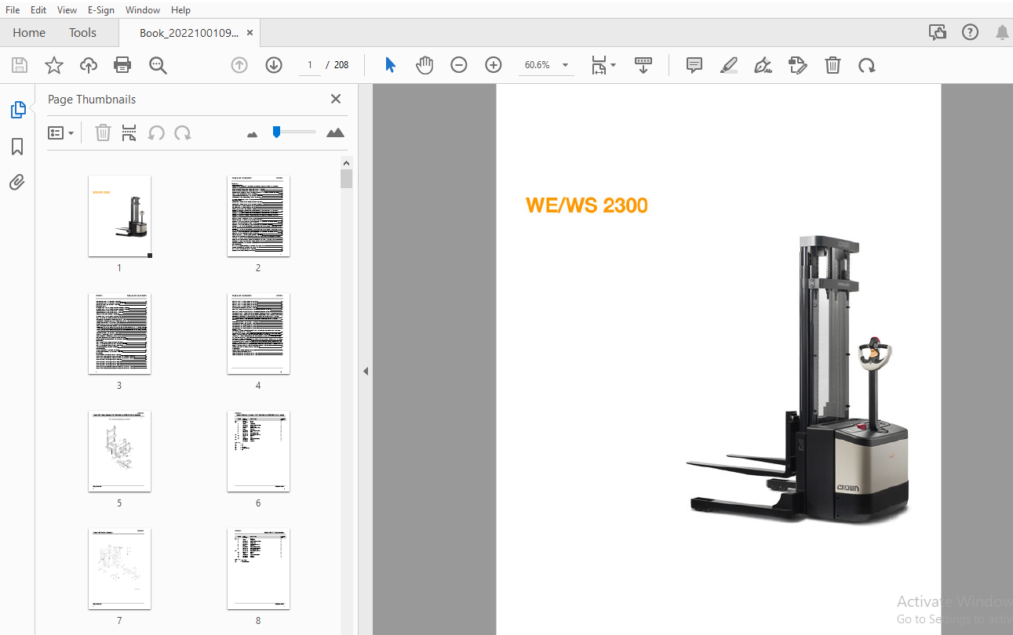Click the scrolling mode keyboard icon

(x=643, y=65)
